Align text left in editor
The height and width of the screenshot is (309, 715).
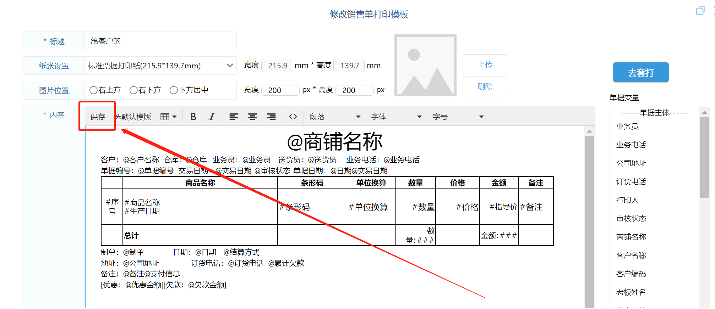(x=234, y=117)
